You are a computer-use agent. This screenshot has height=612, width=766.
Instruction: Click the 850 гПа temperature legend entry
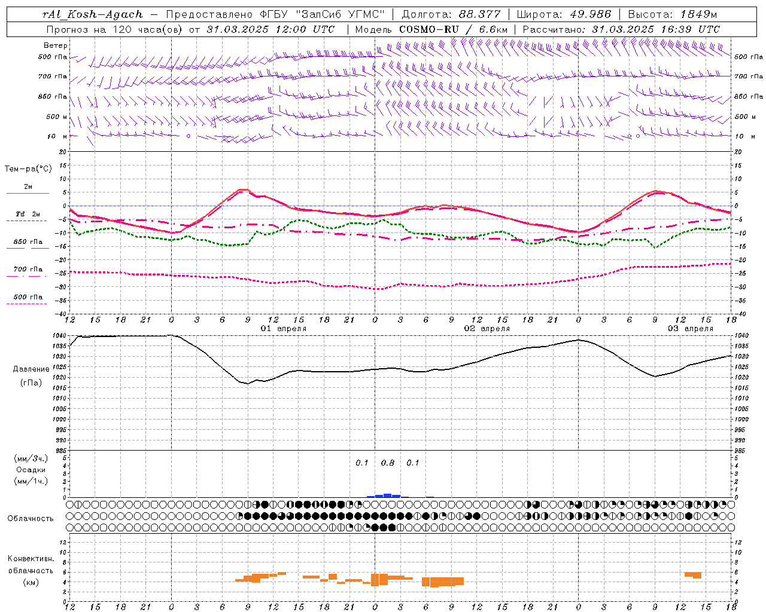[x=28, y=242]
